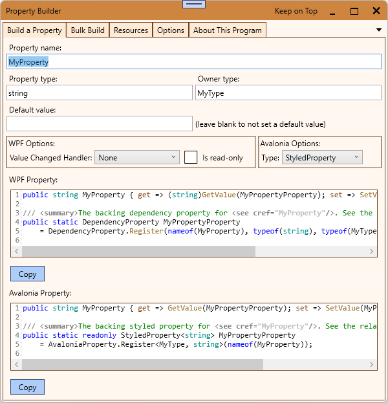The height and width of the screenshot is (403, 388).
Task: Click Avalonia code scrollbar left arrow
Action: [x=17, y=364]
